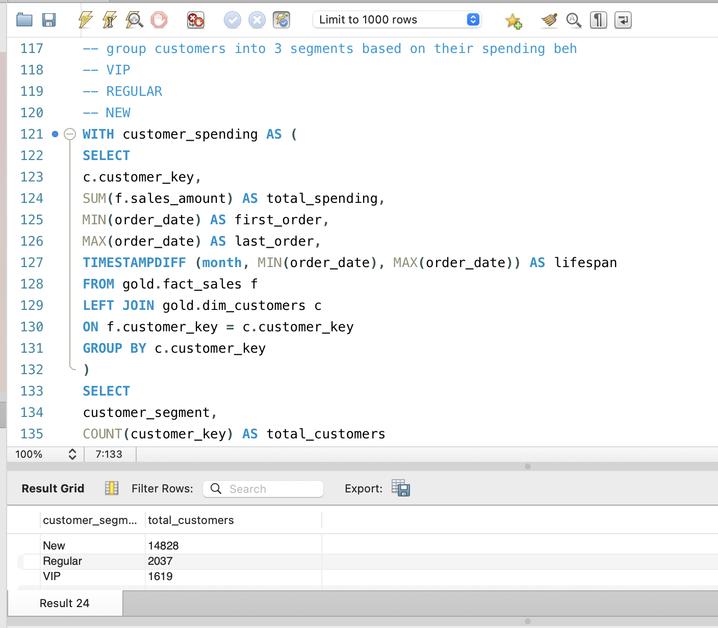Run Explain plan magnifier lightning icon
The width and height of the screenshot is (718, 628).
[x=135, y=20]
